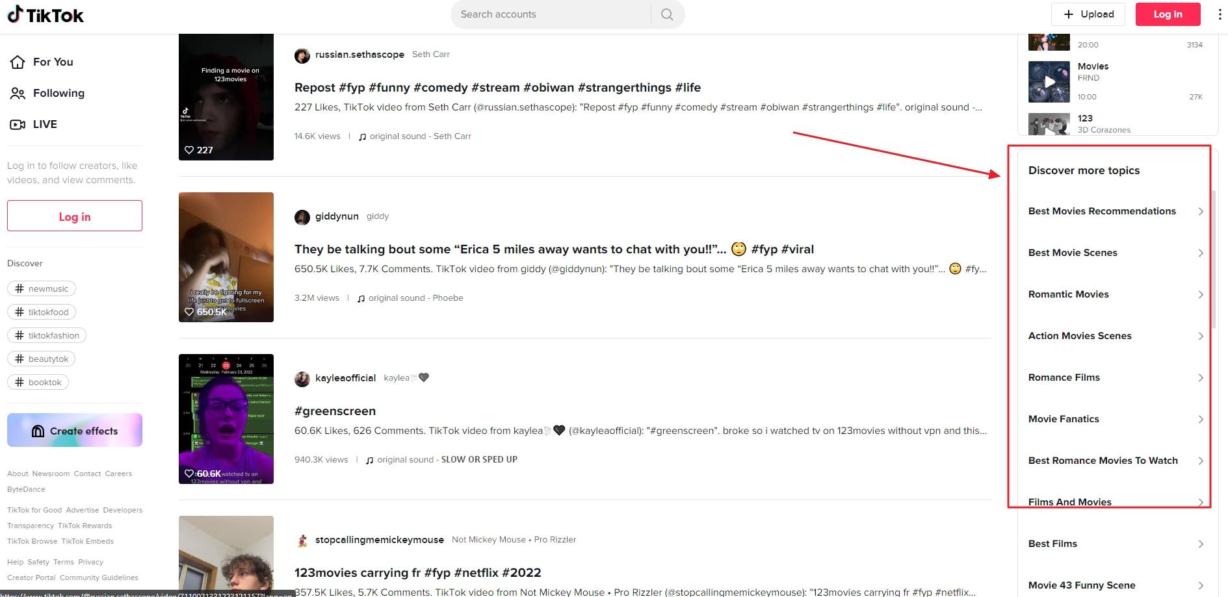The height and width of the screenshot is (597, 1228).
Task: Click the topics panel vertical scrollbar
Action: tap(1214, 260)
